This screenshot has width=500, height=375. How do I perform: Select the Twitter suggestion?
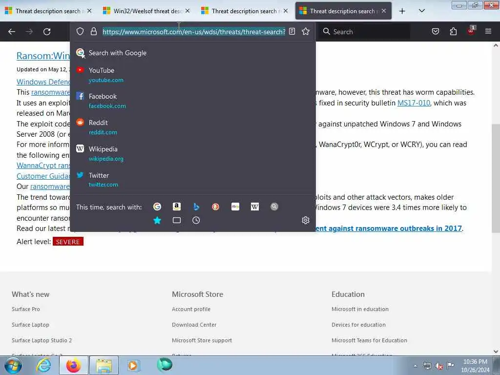(x=192, y=180)
